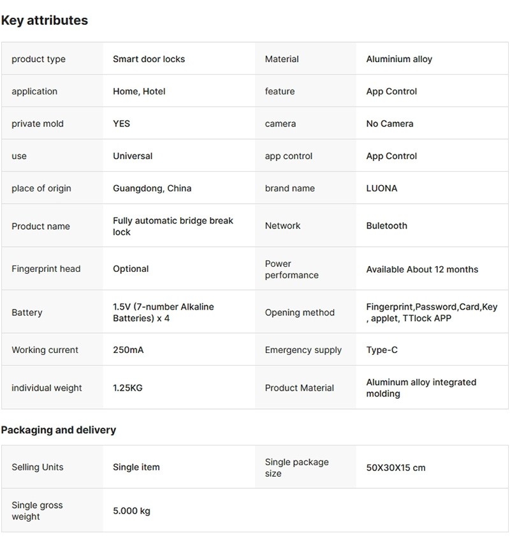Click the Fingerprint head label
510x538 pixels.
[46, 269]
